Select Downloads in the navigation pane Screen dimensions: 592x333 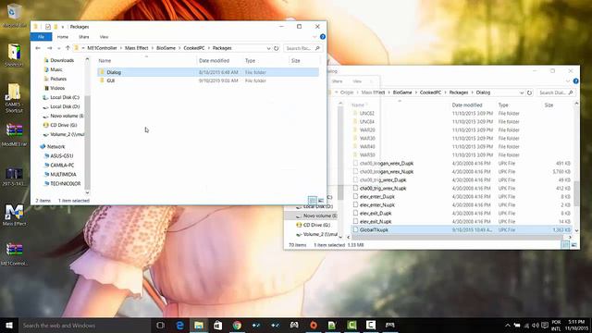[62, 60]
